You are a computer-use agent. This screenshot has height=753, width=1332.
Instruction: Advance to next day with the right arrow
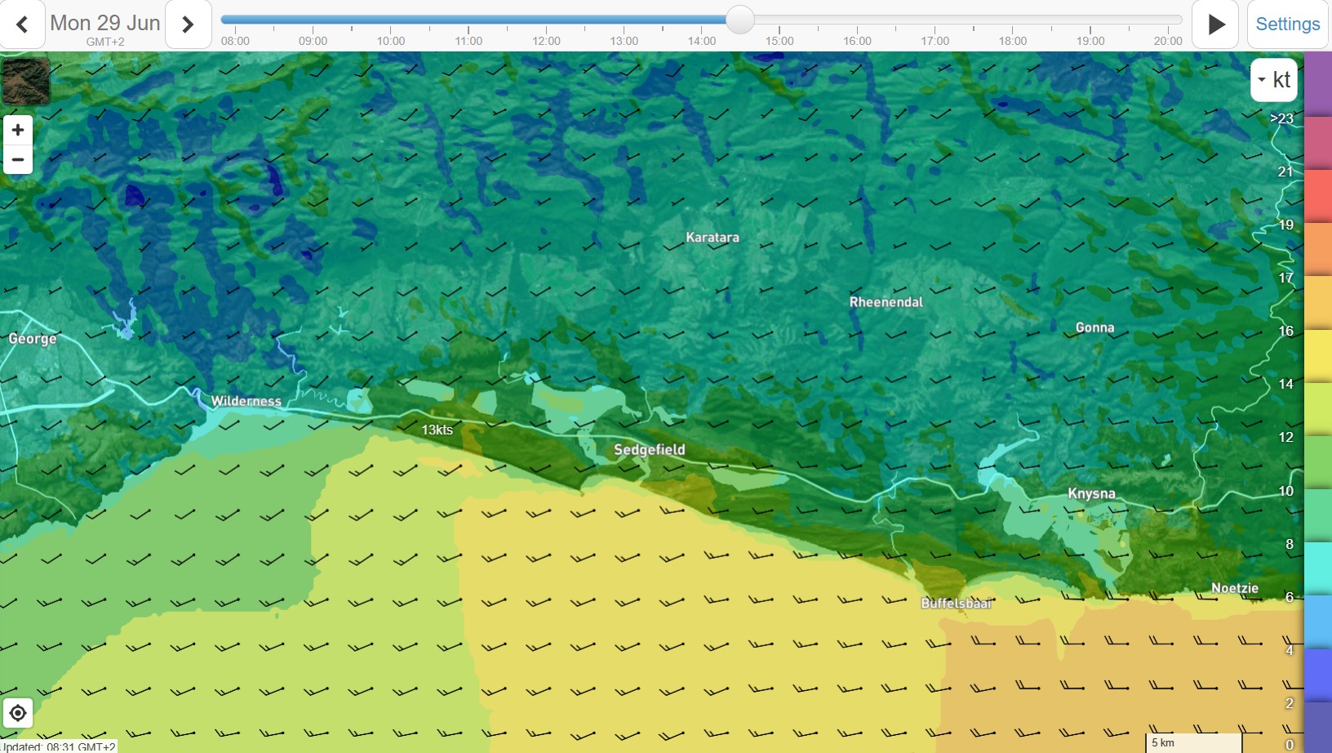pyautogui.click(x=189, y=25)
